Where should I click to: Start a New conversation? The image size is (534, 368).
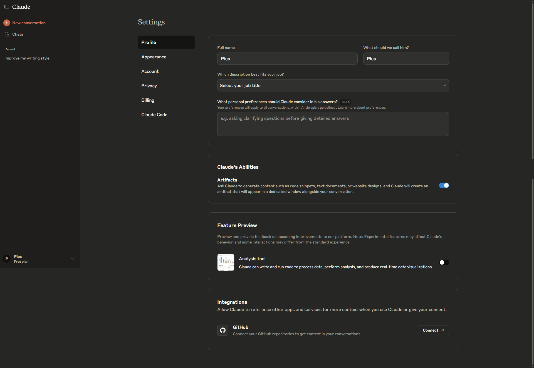click(x=29, y=23)
